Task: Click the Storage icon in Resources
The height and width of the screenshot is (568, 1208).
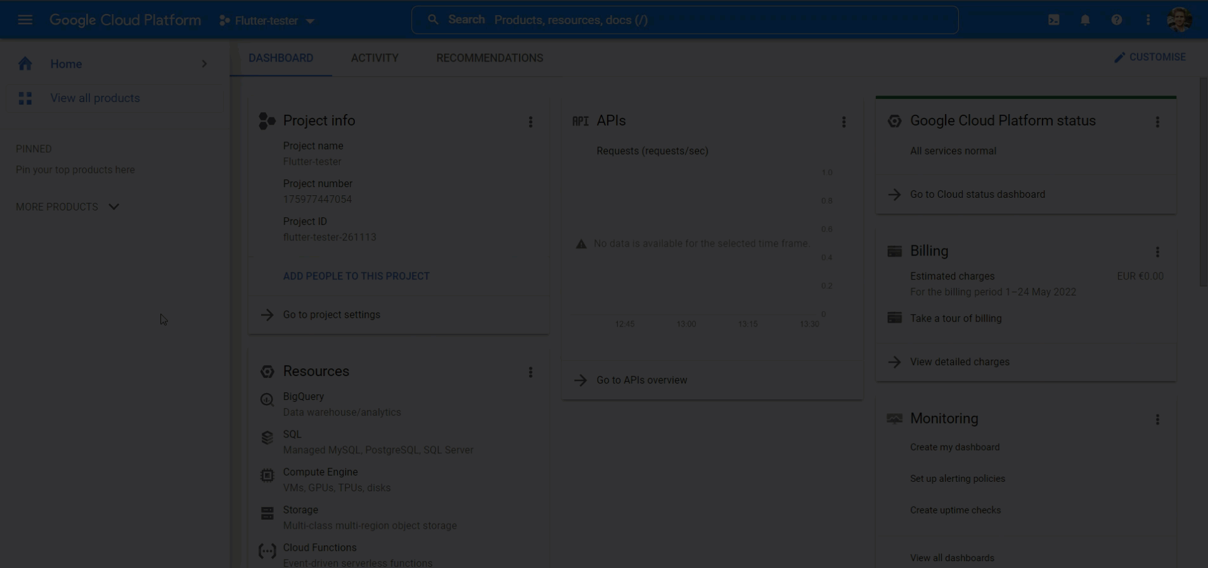Action: click(x=267, y=513)
